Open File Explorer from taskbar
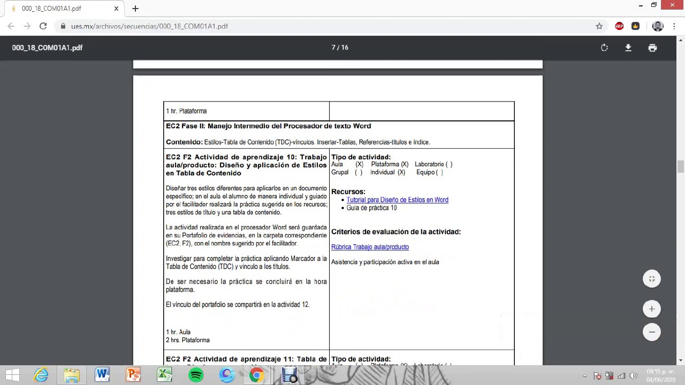Viewport: 685px width, 385px height. coord(72,375)
